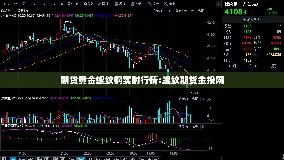Choose the 30分 period
This screenshot has height=160, width=284.
coord(42,4)
